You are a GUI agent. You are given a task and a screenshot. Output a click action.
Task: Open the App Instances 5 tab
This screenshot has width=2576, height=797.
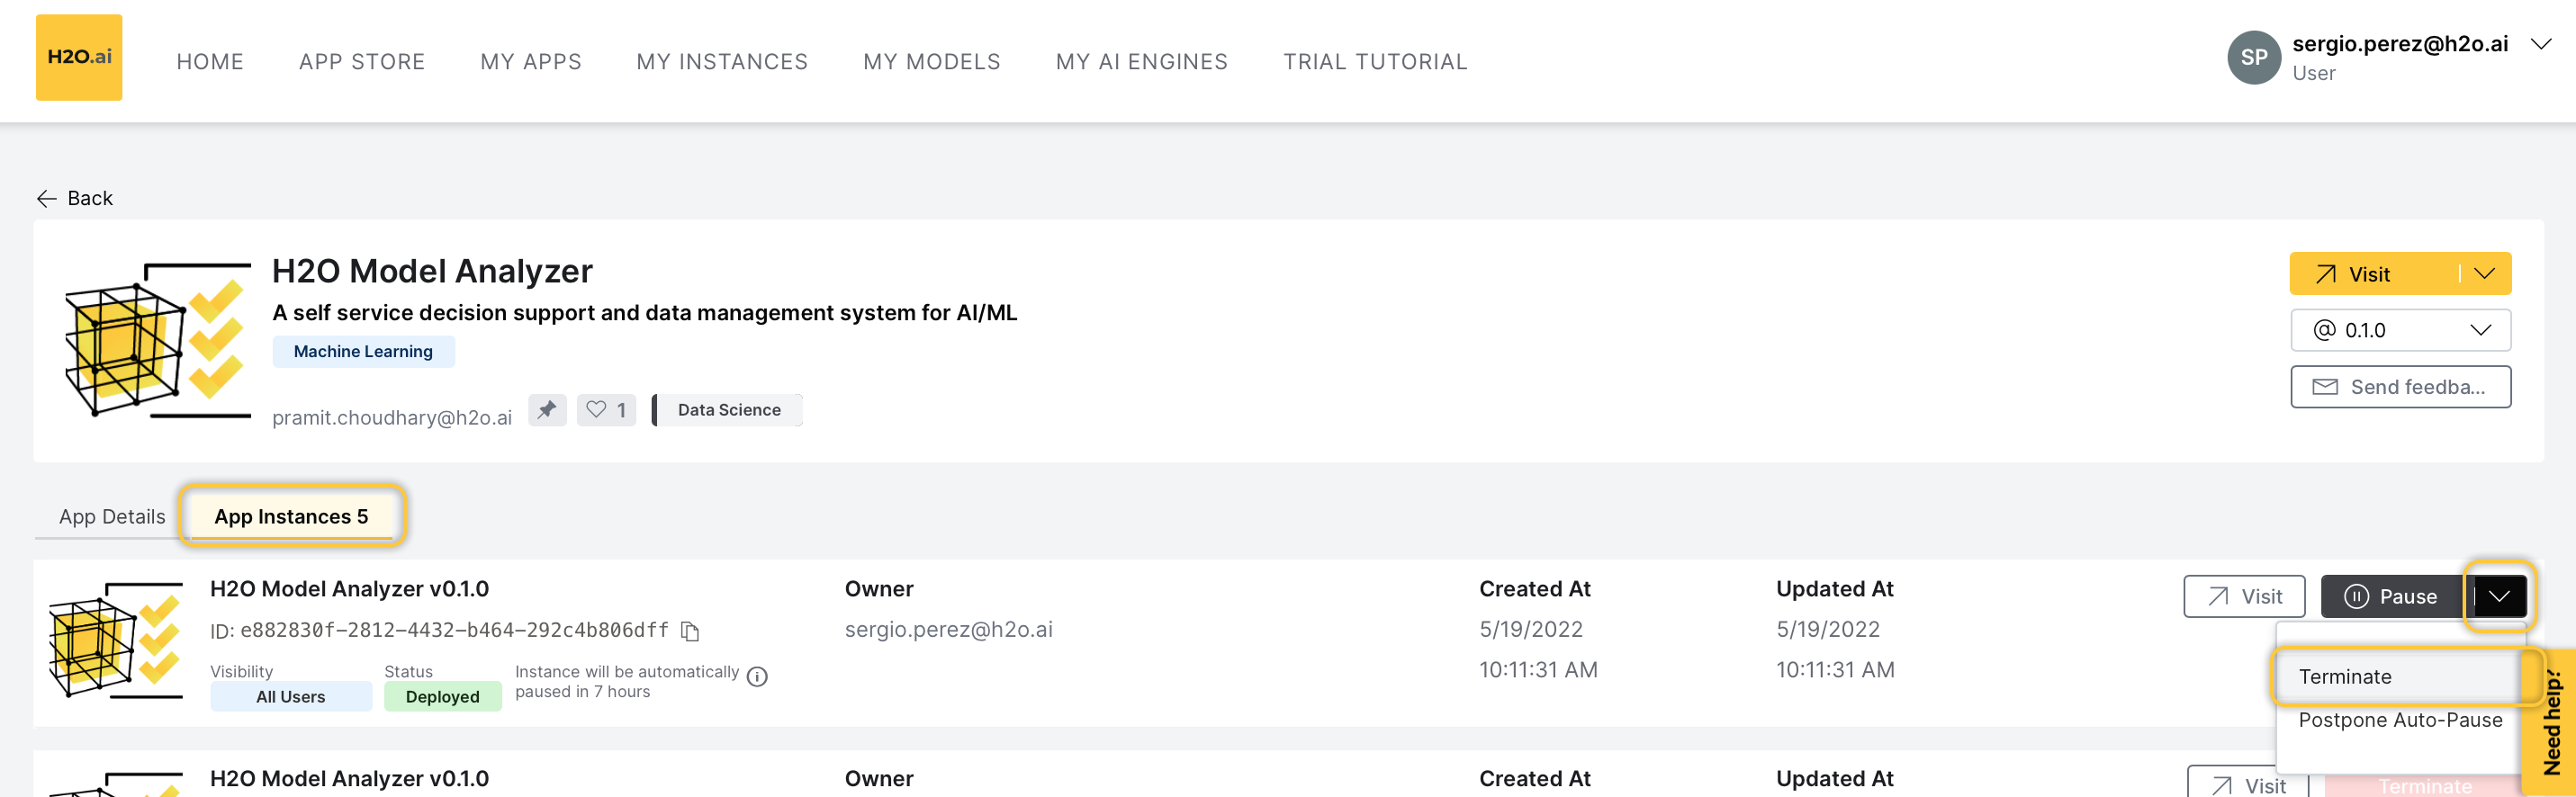tap(291, 517)
